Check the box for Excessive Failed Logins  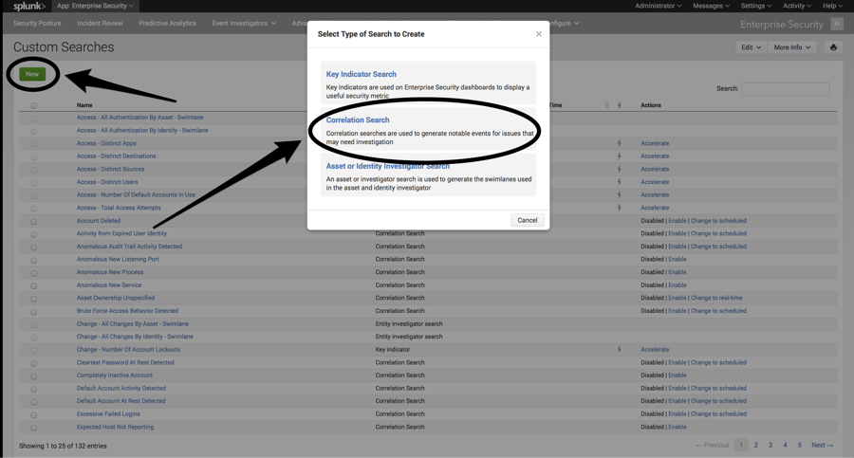coord(34,415)
